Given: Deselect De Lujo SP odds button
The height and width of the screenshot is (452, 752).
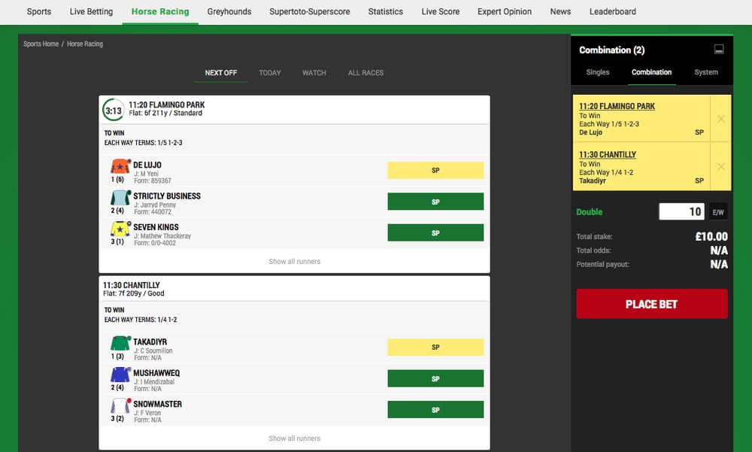Looking at the screenshot, I should point(435,170).
